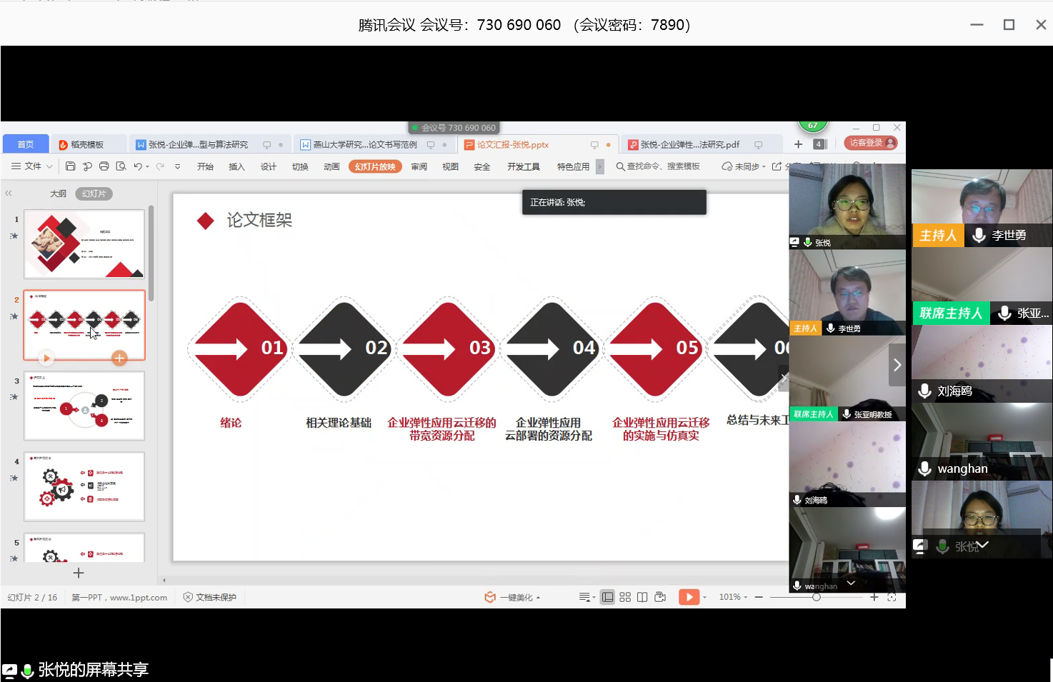Click the Undo arrow icon
Viewport: 1053px width, 682px height.
[x=137, y=166]
